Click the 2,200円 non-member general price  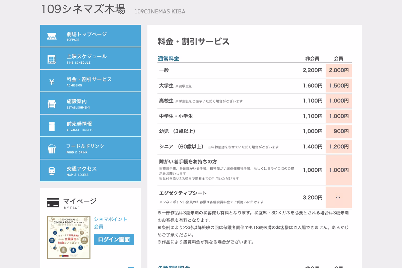point(313,70)
